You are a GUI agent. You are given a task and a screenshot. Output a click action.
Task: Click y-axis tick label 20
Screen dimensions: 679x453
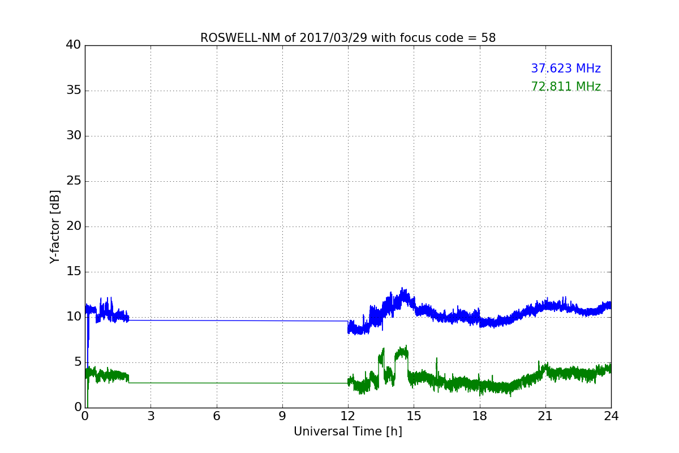coord(74,226)
